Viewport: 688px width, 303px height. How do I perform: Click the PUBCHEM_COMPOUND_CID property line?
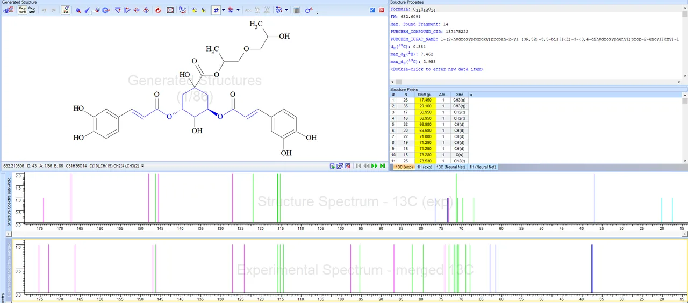pyautogui.click(x=429, y=32)
